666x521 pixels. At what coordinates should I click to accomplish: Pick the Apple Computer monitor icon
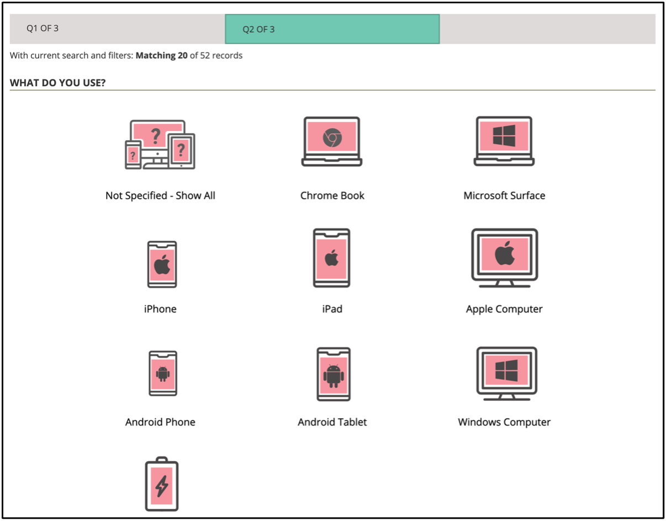click(x=504, y=258)
